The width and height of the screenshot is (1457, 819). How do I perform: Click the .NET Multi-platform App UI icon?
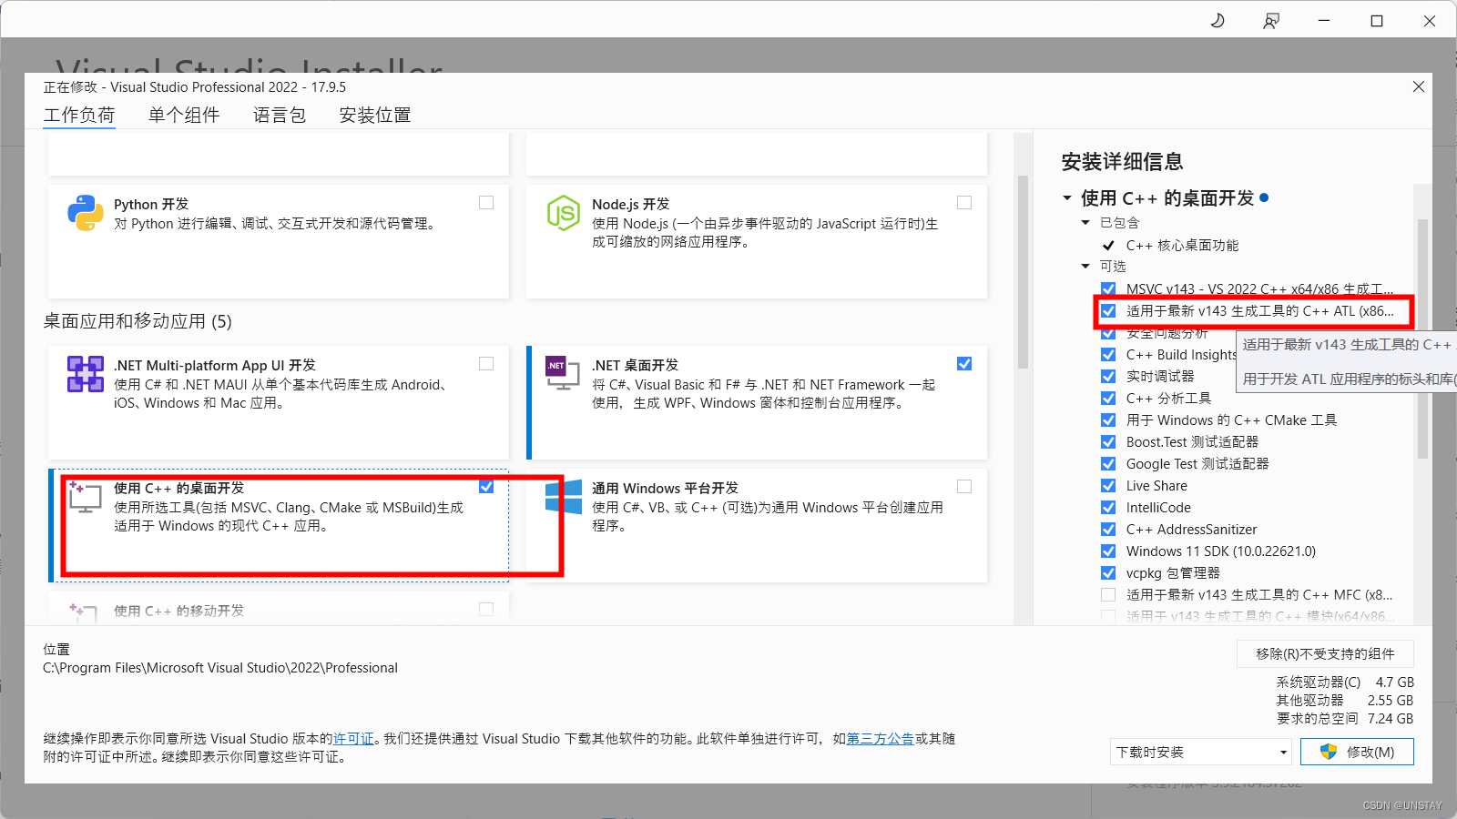pos(85,374)
